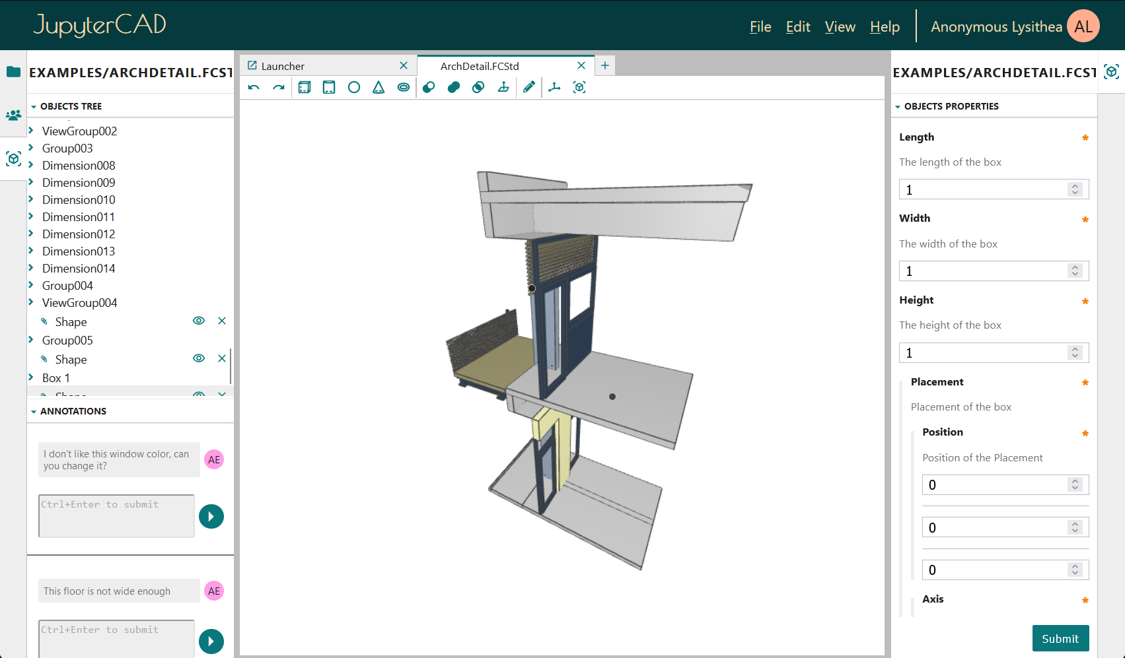Toggle visibility of Shape under Group005

199,358
